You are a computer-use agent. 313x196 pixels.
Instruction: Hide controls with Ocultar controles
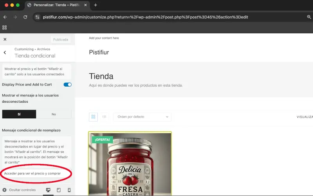19,190
